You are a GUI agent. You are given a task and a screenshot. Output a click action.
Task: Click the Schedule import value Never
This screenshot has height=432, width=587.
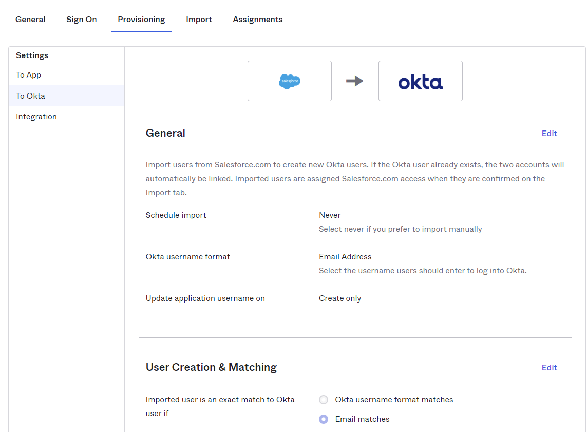330,215
